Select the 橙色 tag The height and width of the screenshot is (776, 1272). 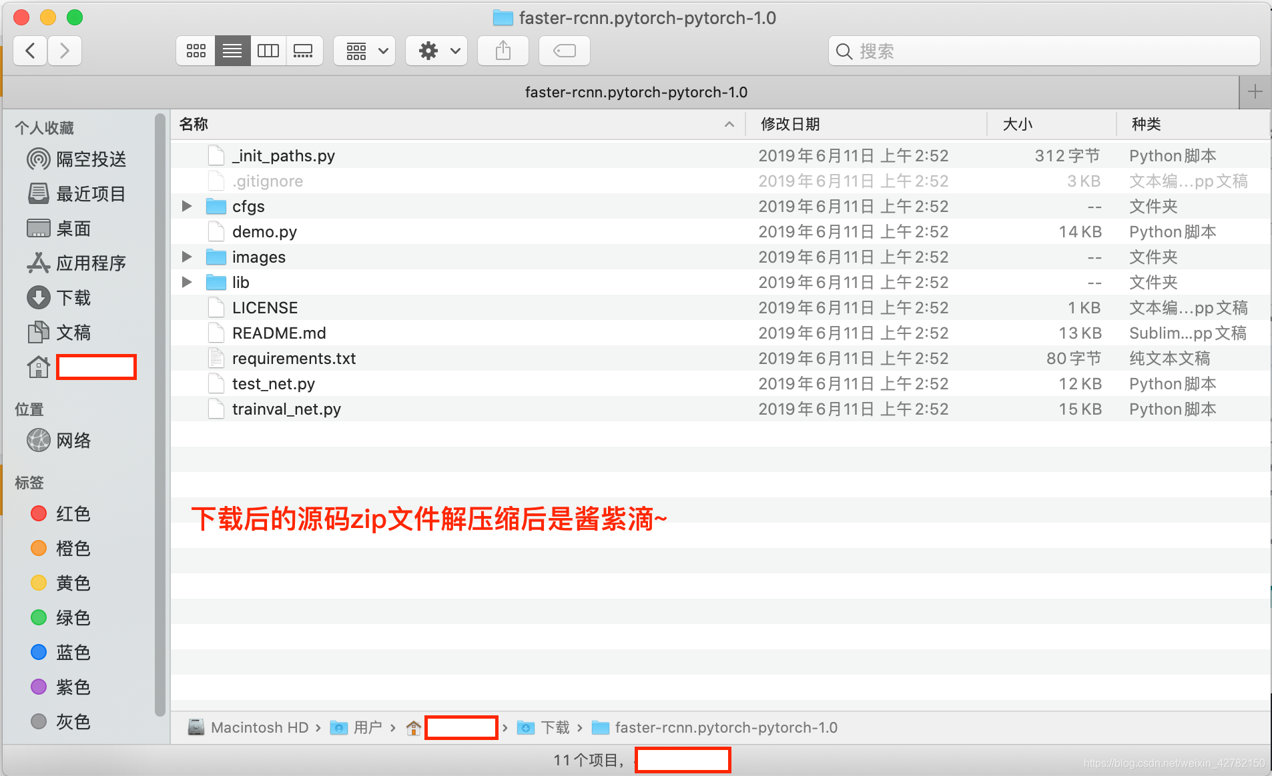click(x=61, y=549)
